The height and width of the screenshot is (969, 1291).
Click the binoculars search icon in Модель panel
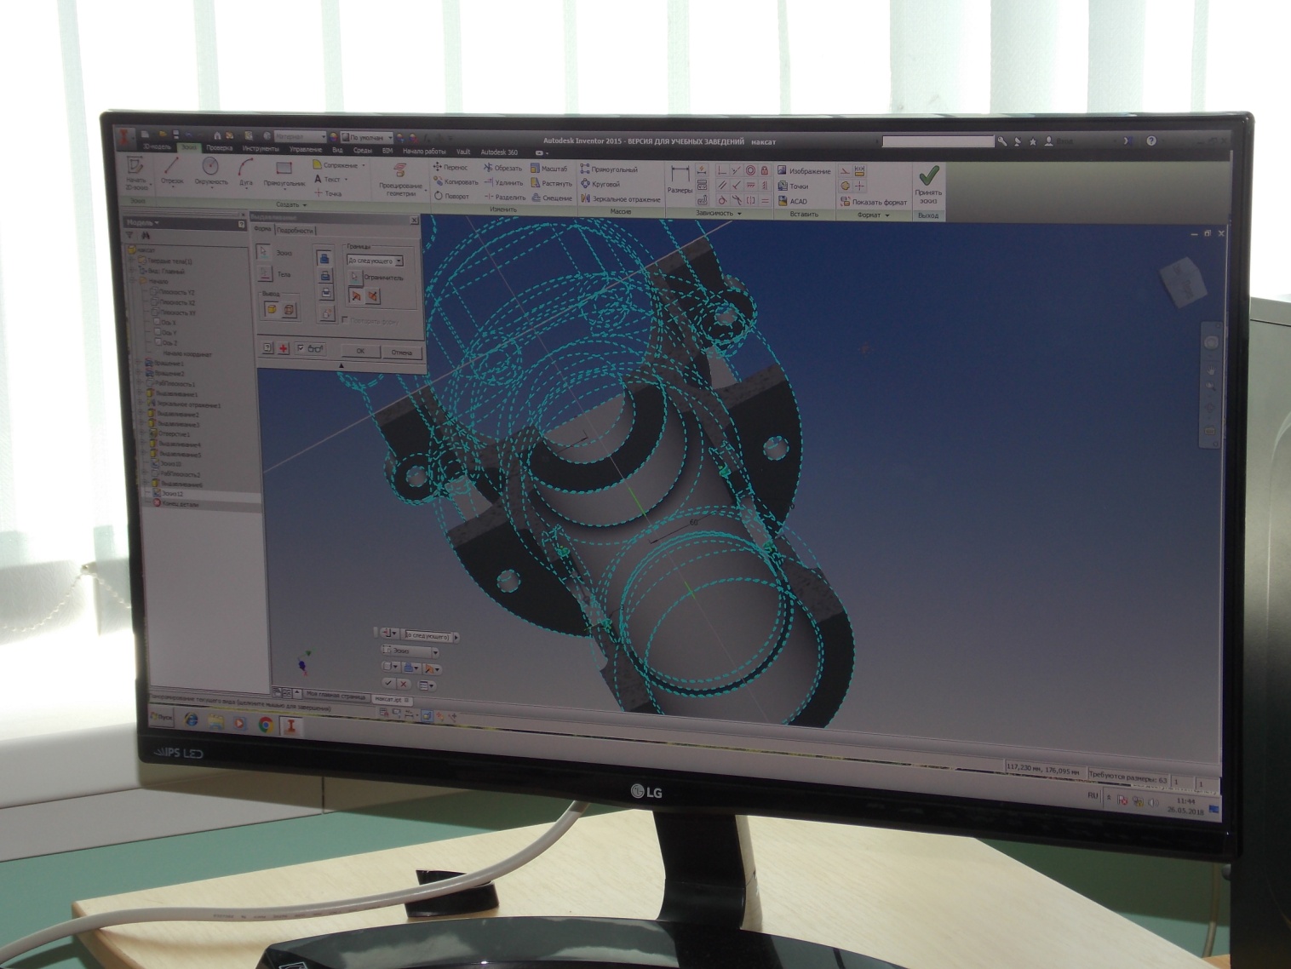pyautogui.click(x=146, y=236)
